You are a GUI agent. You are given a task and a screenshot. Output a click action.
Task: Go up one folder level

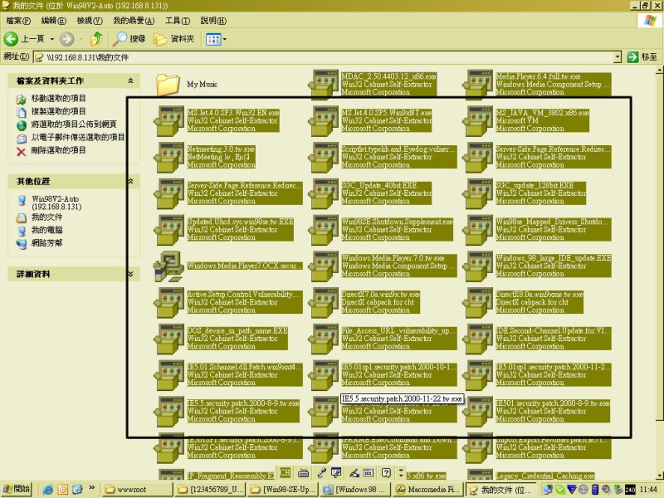[x=96, y=39]
